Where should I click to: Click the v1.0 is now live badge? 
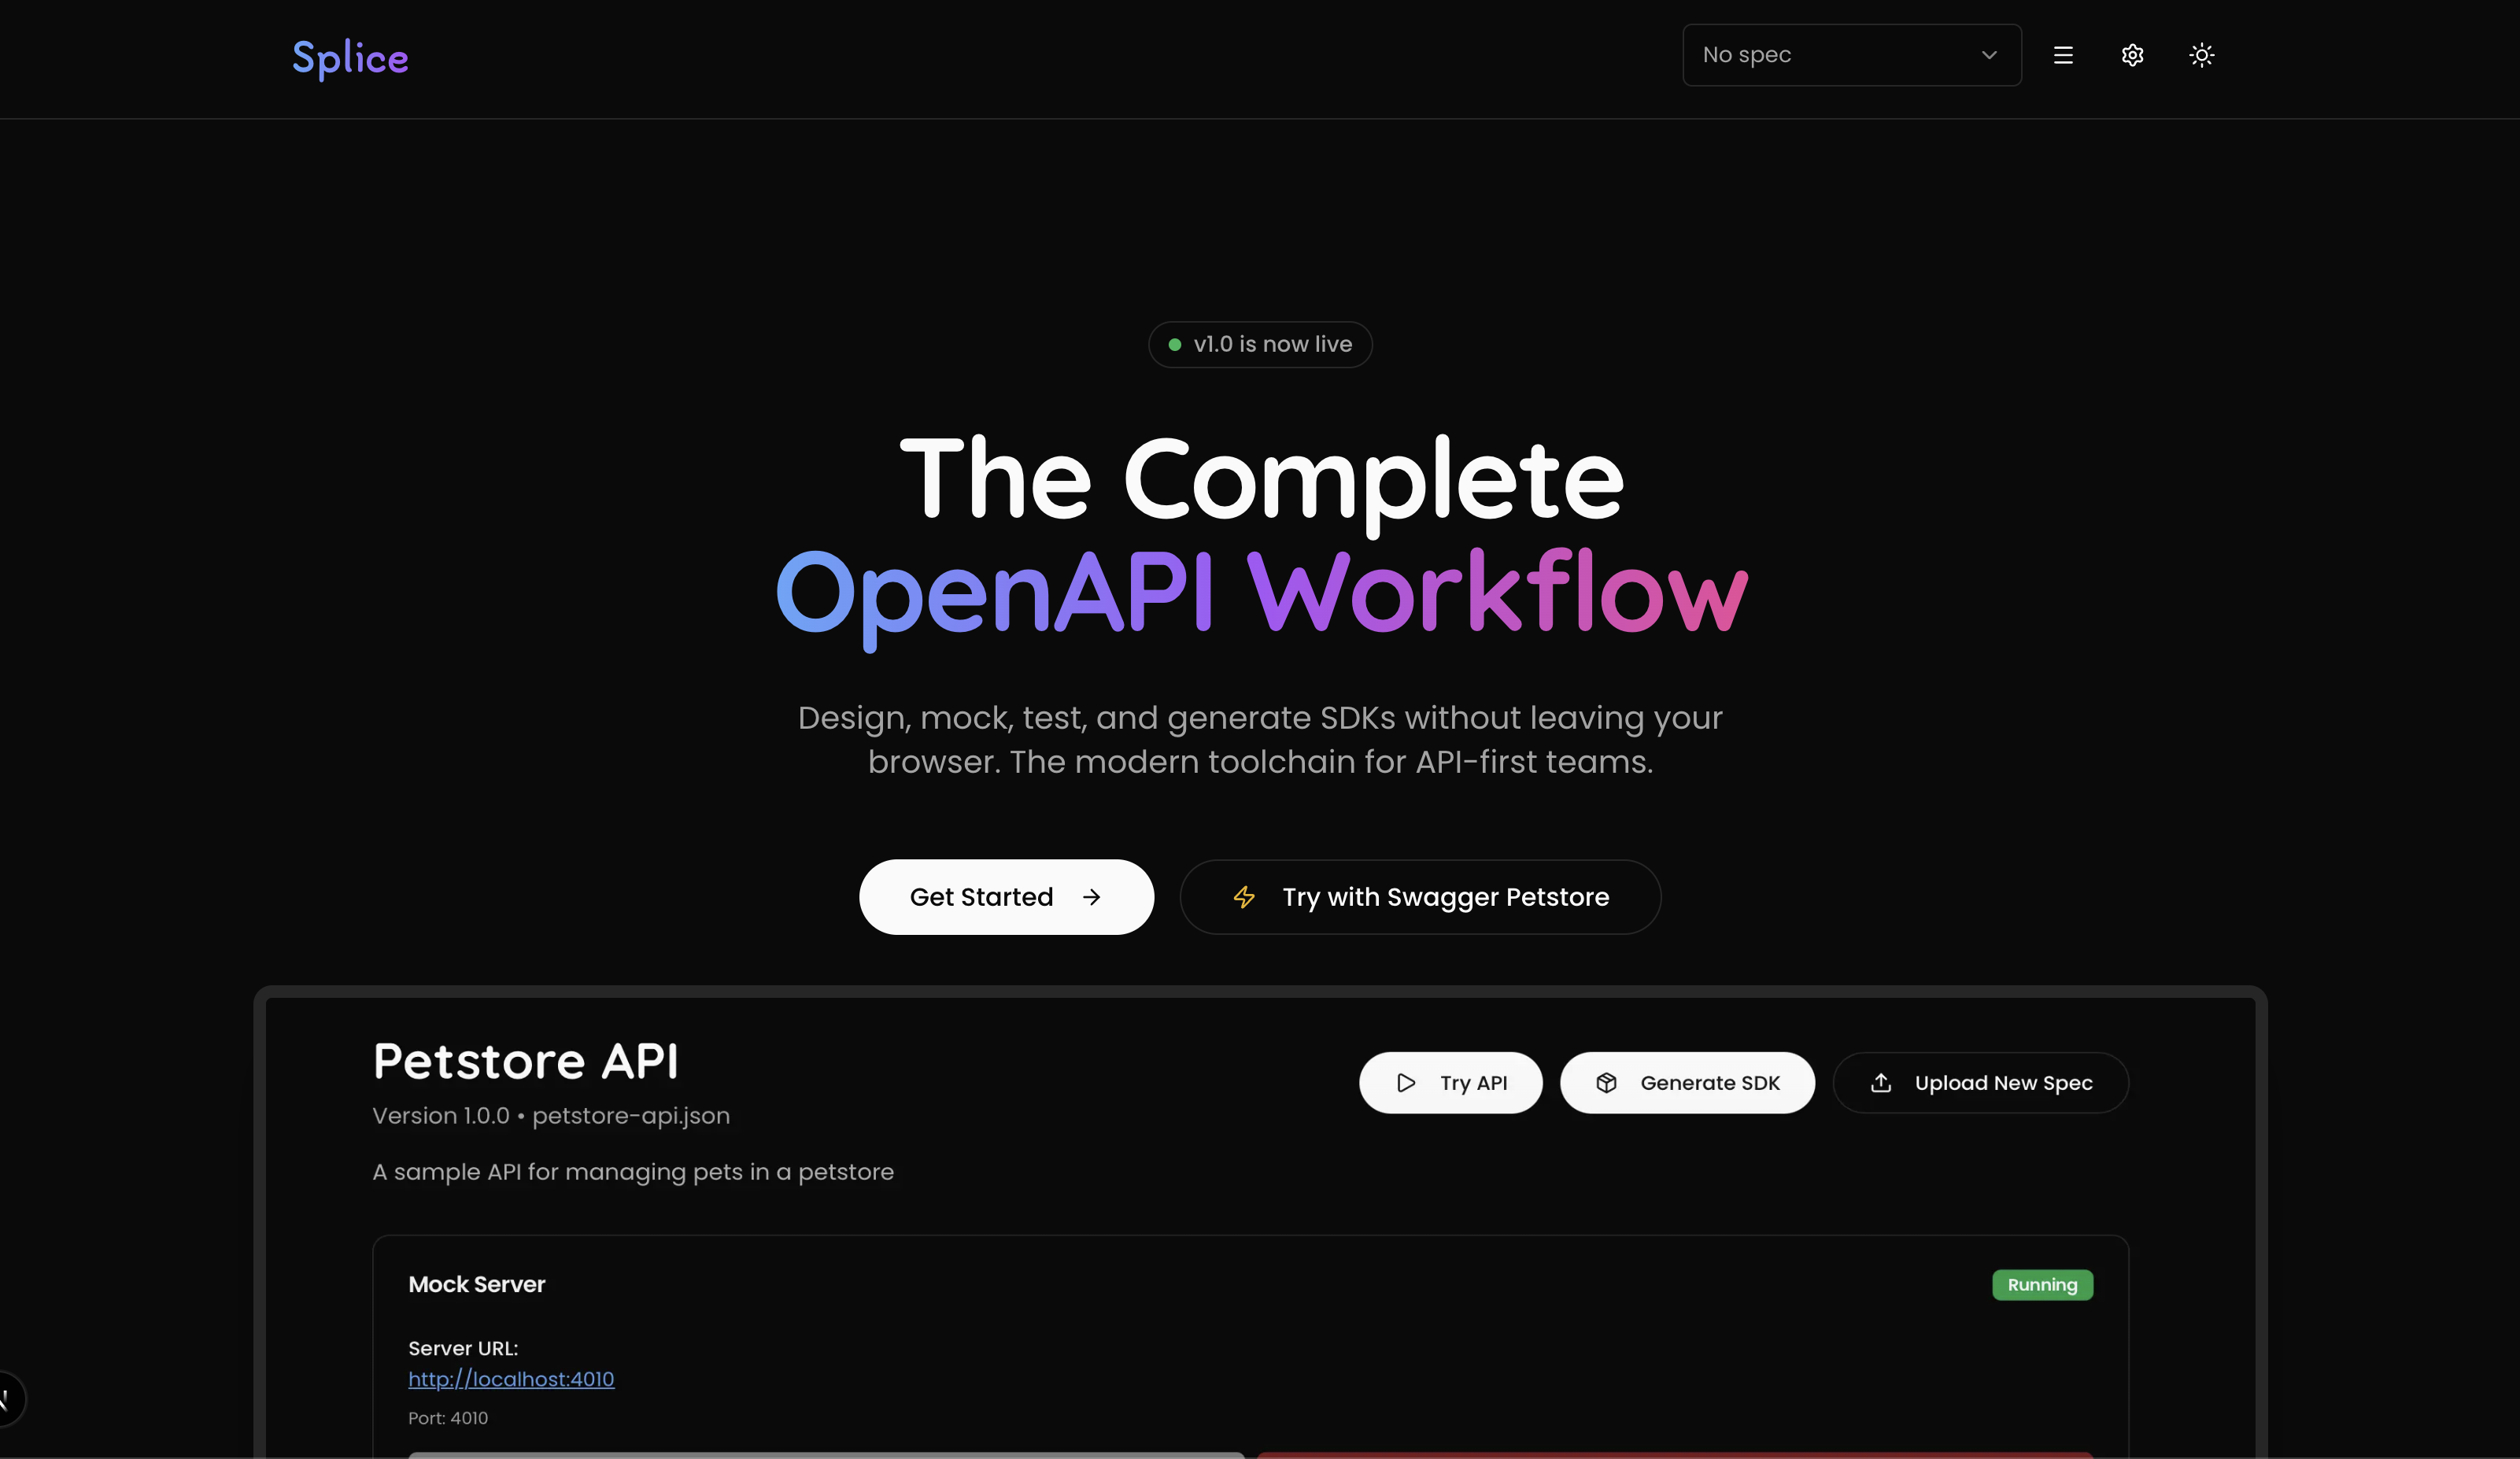tap(1260, 344)
